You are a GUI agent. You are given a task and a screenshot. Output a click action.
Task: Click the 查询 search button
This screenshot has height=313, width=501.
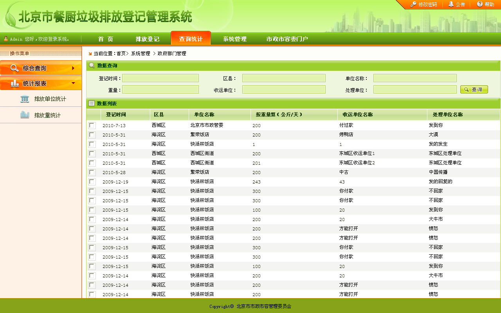pyautogui.click(x=474, y=90)
